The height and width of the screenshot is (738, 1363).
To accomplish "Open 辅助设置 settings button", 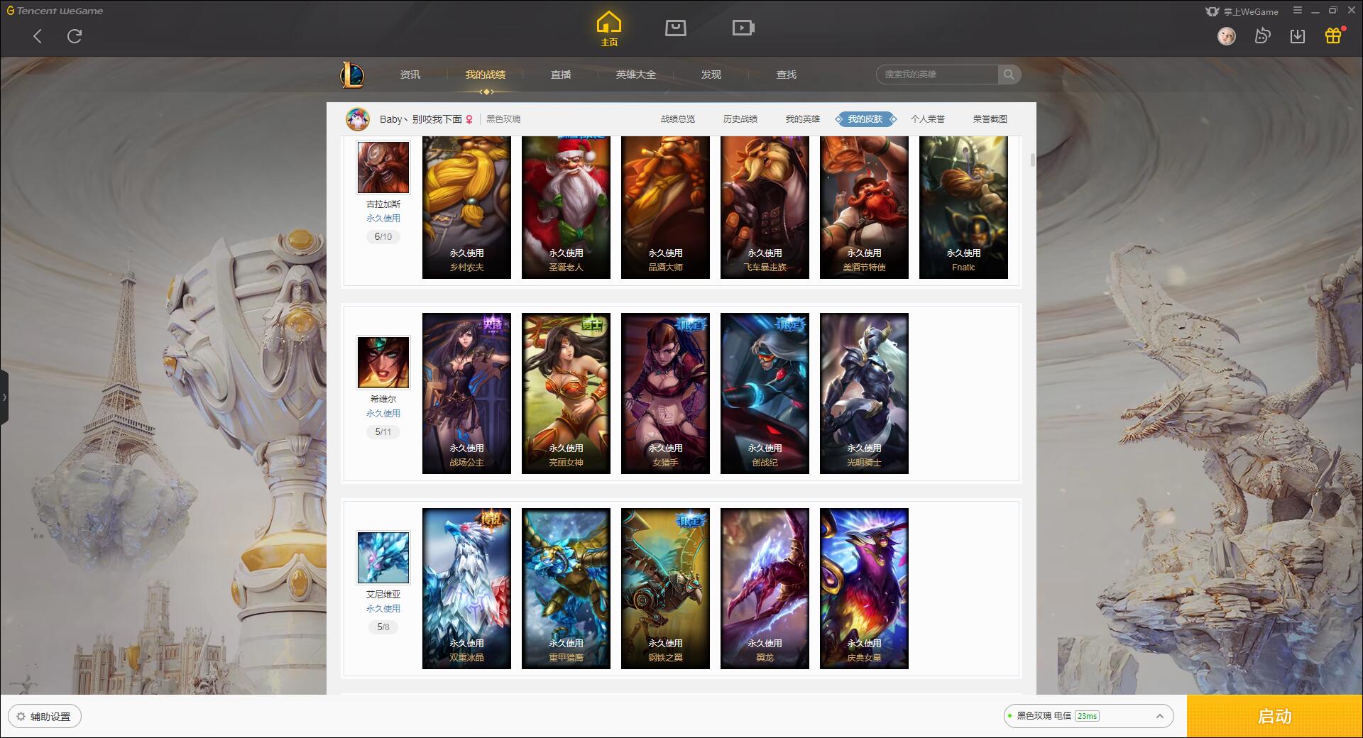I will point(45,716).
